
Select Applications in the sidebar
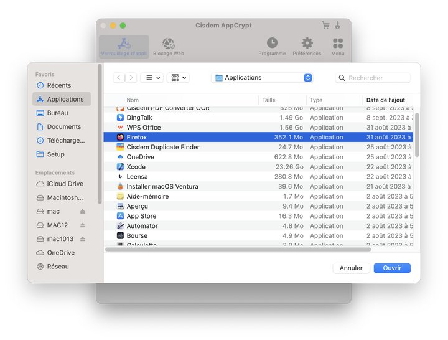tap(62, 99)
